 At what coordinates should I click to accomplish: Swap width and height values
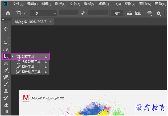coord(83,13)
